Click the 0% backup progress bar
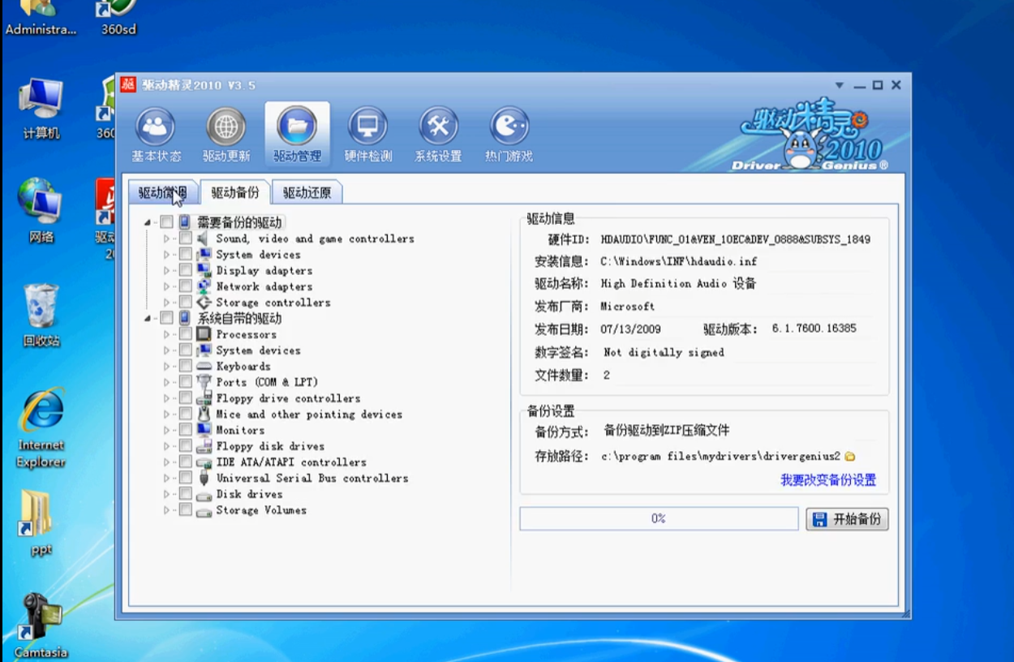The width and height of the screenshot is (1014, 662). coord(659,518)
